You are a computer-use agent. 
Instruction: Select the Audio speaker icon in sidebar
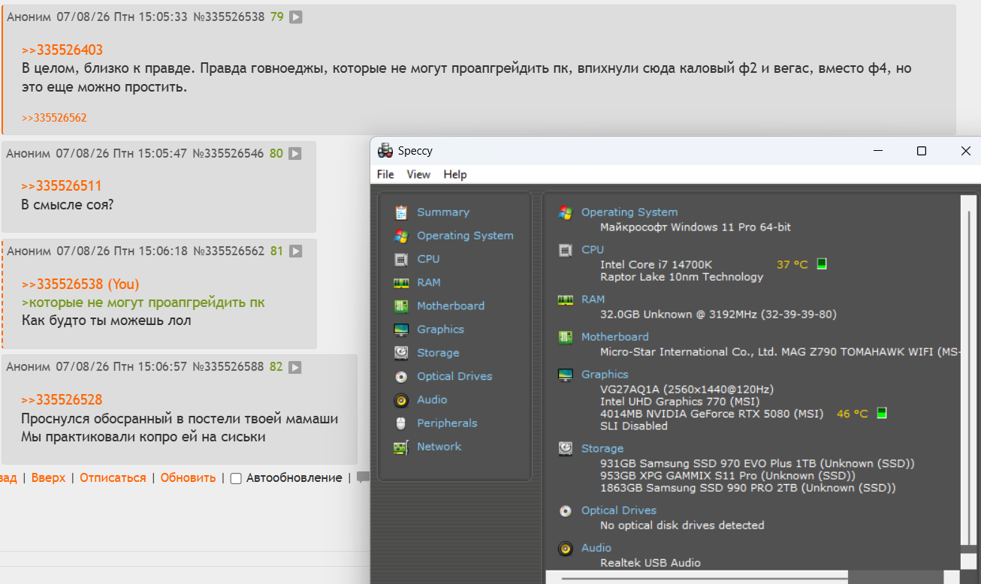click(x=402, y=400)
